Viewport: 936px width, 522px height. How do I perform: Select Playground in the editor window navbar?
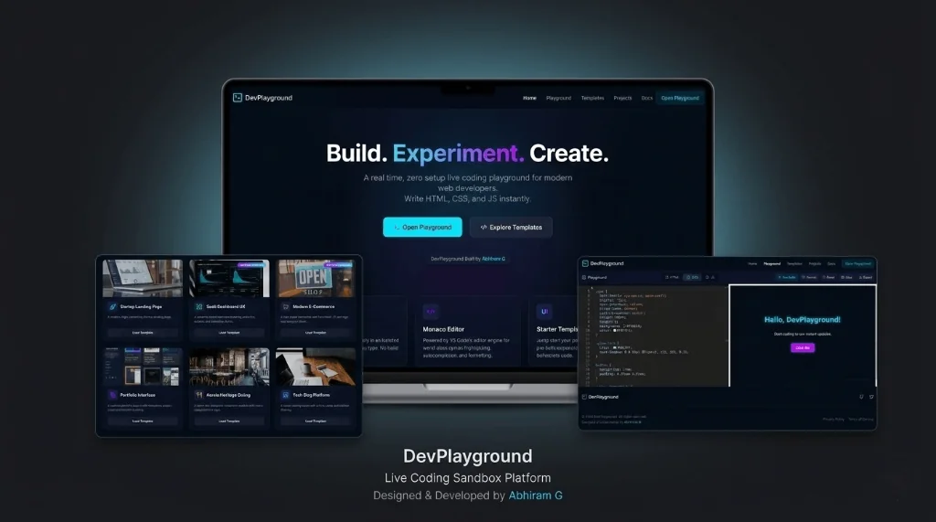(771, 263)
